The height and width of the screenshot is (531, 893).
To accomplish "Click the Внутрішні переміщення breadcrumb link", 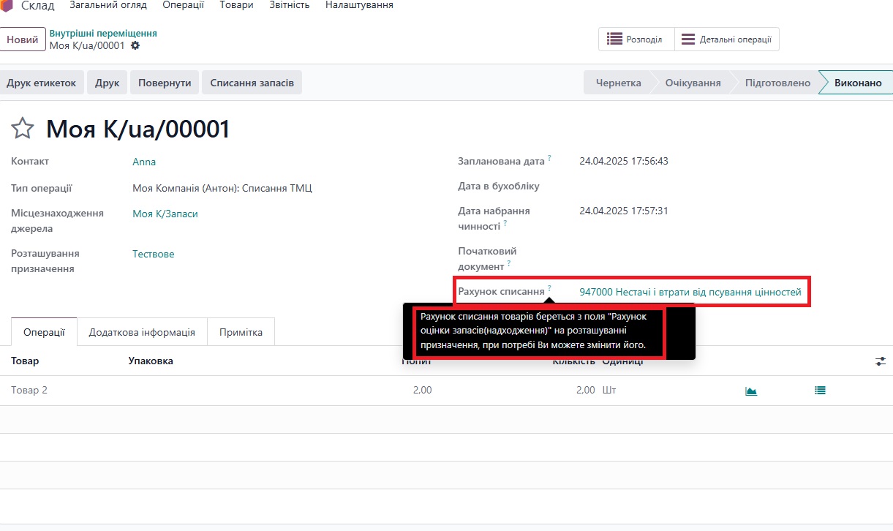I will (103, 33).
